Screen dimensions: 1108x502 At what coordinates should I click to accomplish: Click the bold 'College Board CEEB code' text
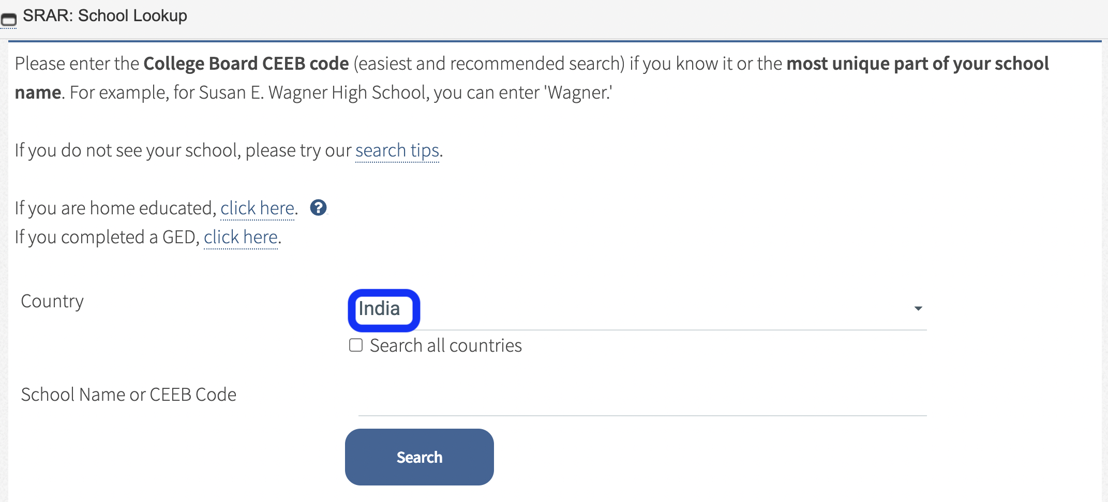pyautogui.click(x=246, y=64)
